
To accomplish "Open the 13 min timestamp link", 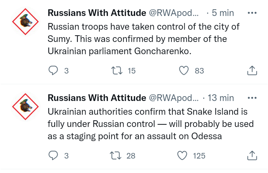I will 220,98.
